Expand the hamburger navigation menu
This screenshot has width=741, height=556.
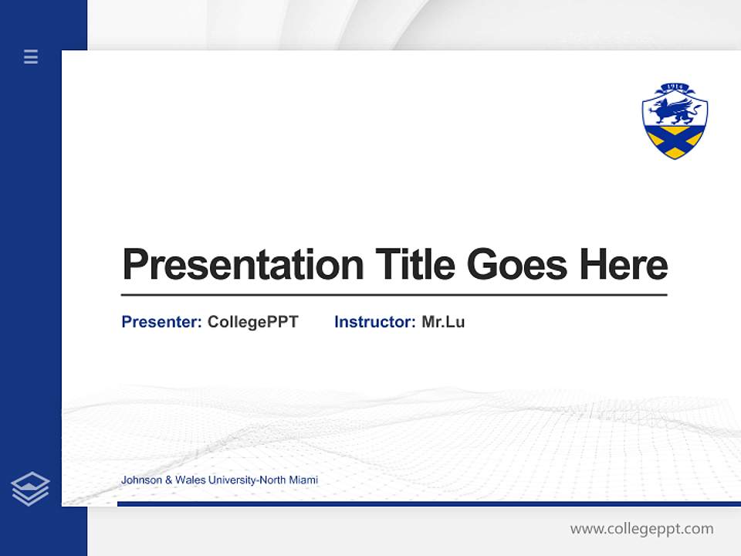(30, 57)
